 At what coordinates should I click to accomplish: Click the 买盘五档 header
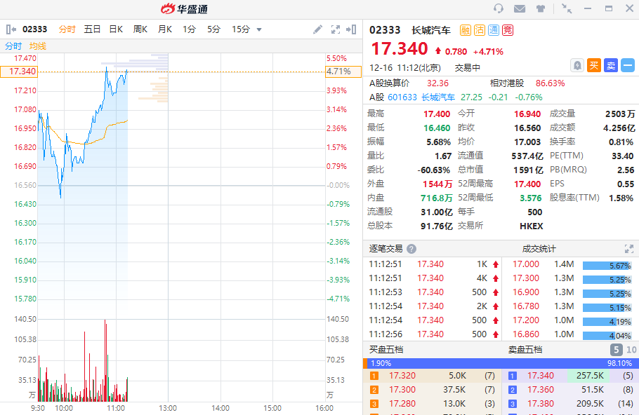coord(386,350)
